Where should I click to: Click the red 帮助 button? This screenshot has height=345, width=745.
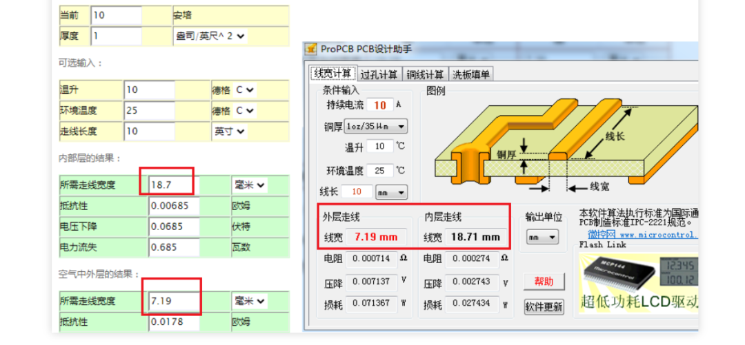pyautogui.click(x=544, y=282)
